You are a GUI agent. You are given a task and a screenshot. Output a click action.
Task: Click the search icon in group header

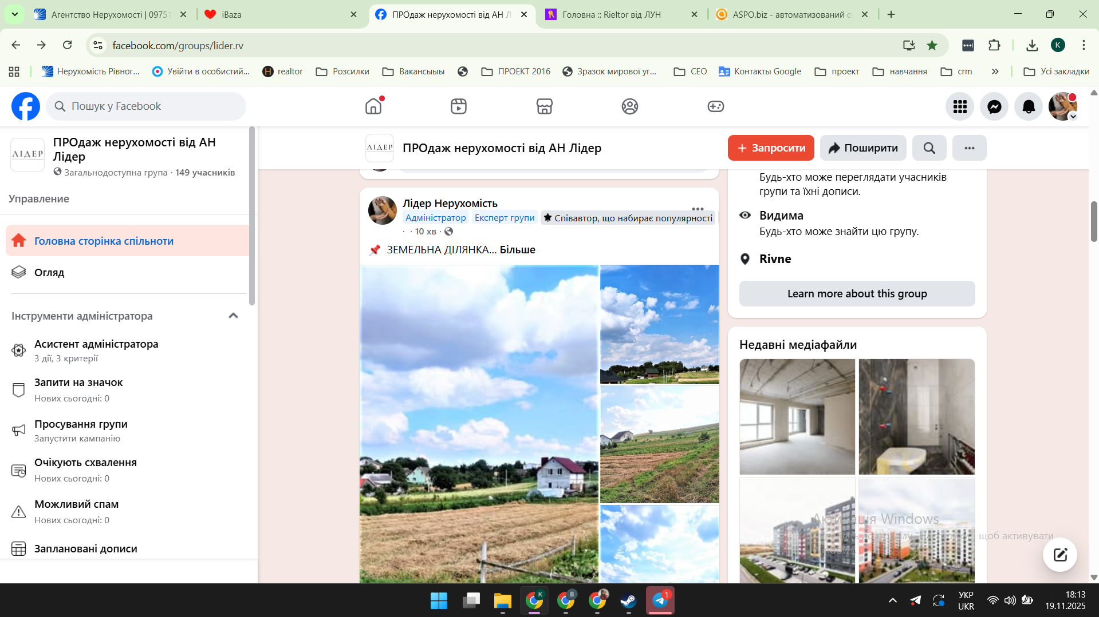(929, 148)
